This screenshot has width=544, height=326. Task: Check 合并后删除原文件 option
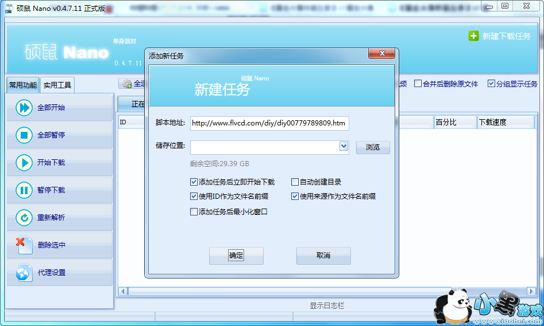pyautogui.click(x=418, y=84)
